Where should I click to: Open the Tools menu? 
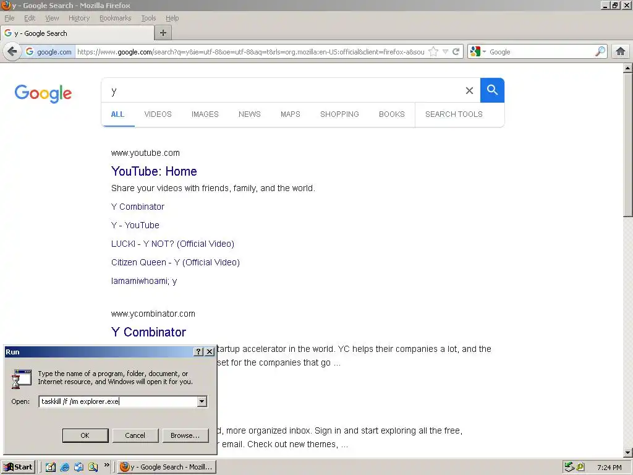148,18
